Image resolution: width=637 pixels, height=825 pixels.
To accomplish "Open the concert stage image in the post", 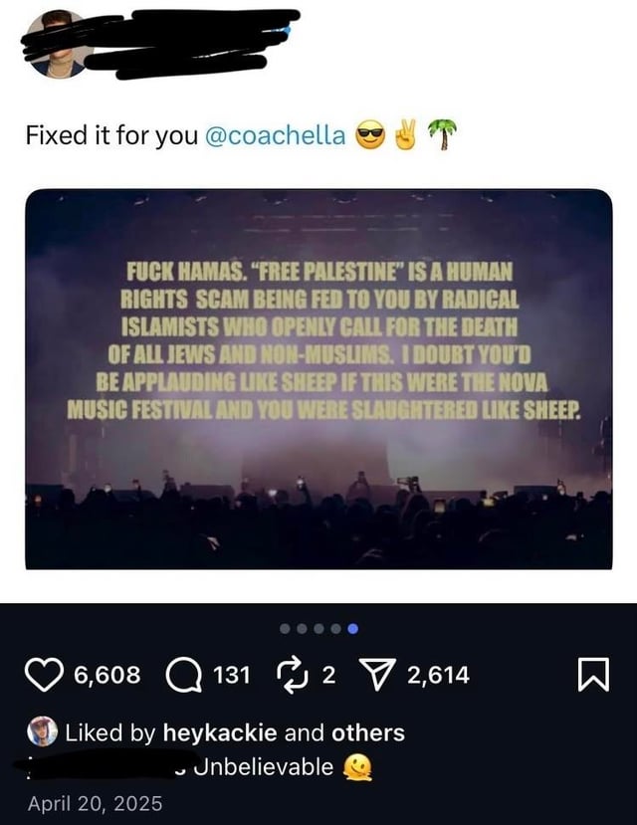I will click(318, 378).
